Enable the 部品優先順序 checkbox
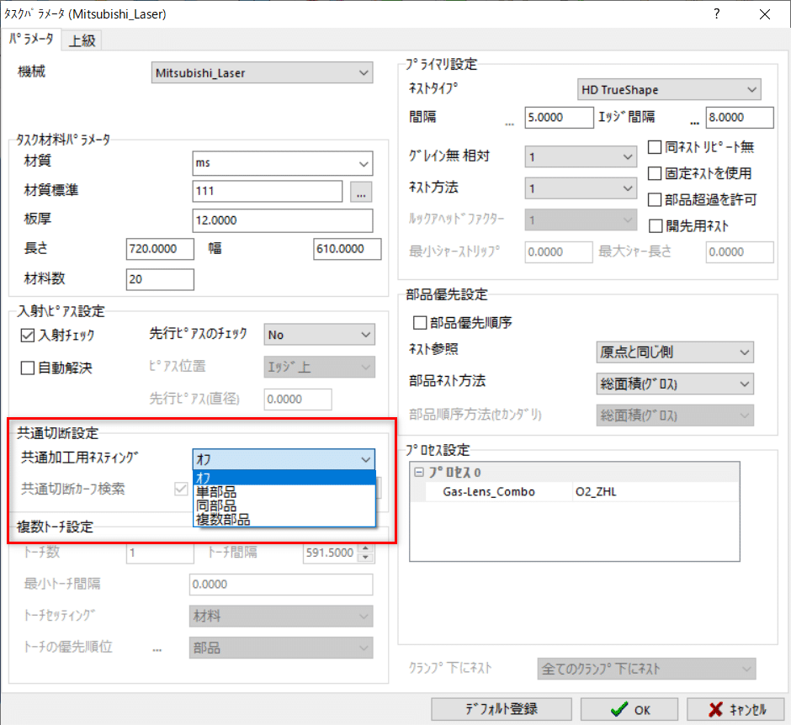791x725 pixels. point(420,323)
